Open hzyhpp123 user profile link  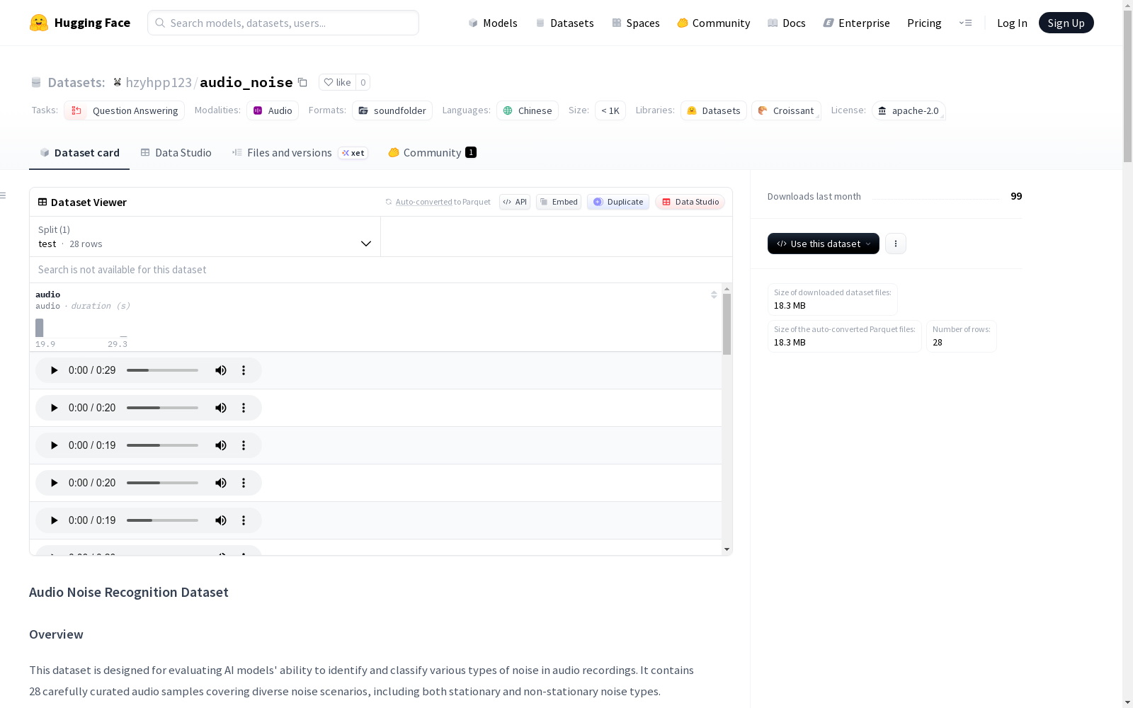(159, 82)
